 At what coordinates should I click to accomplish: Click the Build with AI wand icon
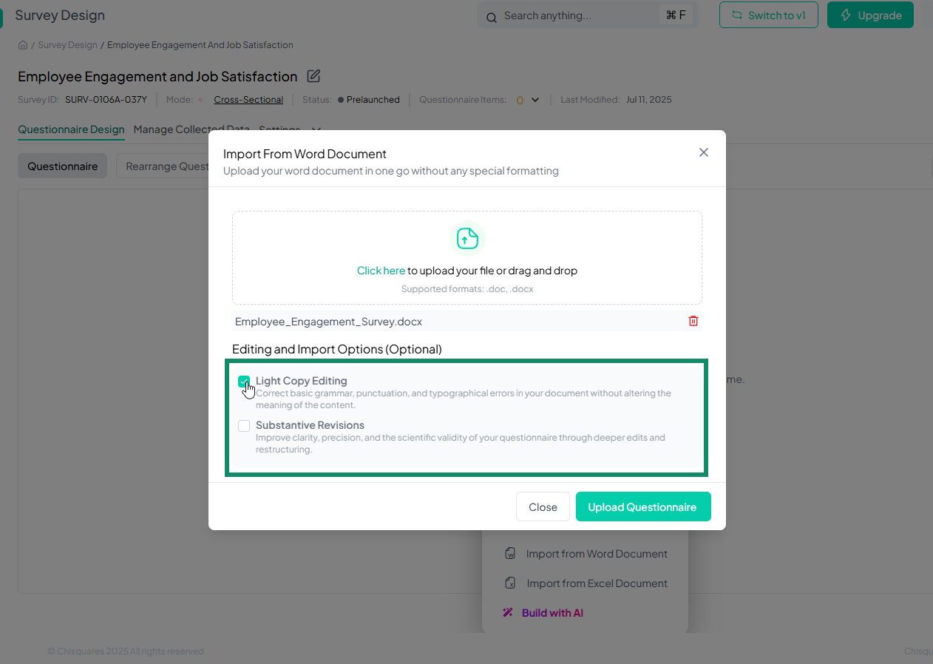508,613
